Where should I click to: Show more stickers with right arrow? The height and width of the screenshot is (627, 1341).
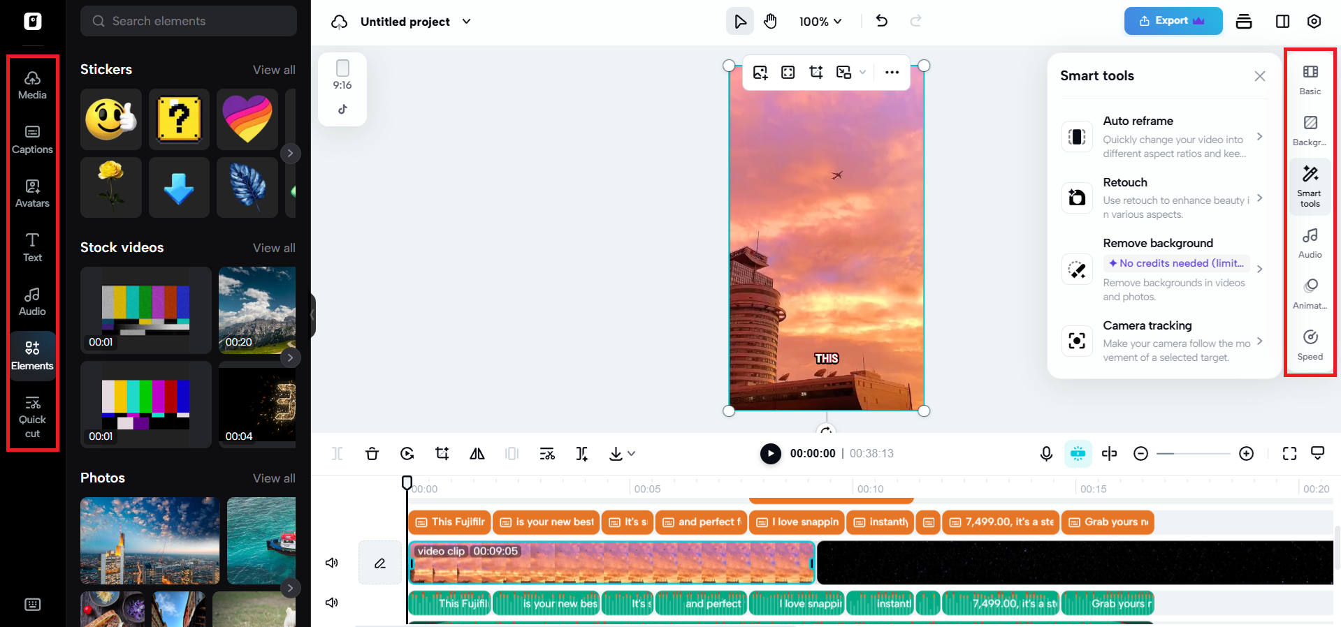tap(290, 153)
